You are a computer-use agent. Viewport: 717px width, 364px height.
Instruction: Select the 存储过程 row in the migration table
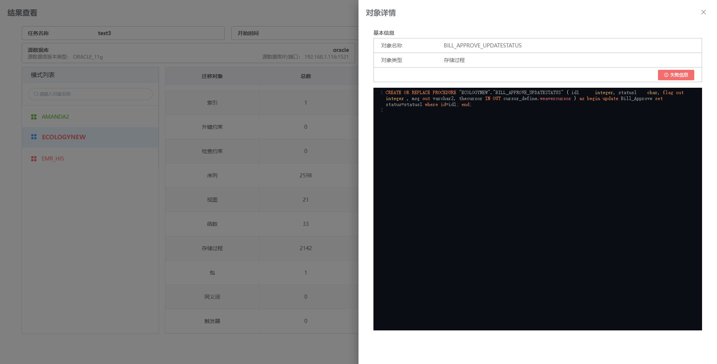tap(212, 248)
